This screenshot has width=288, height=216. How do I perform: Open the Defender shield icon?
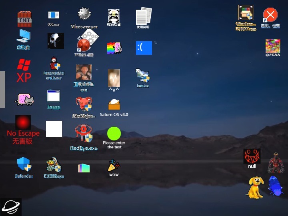[x=24, y=164]
